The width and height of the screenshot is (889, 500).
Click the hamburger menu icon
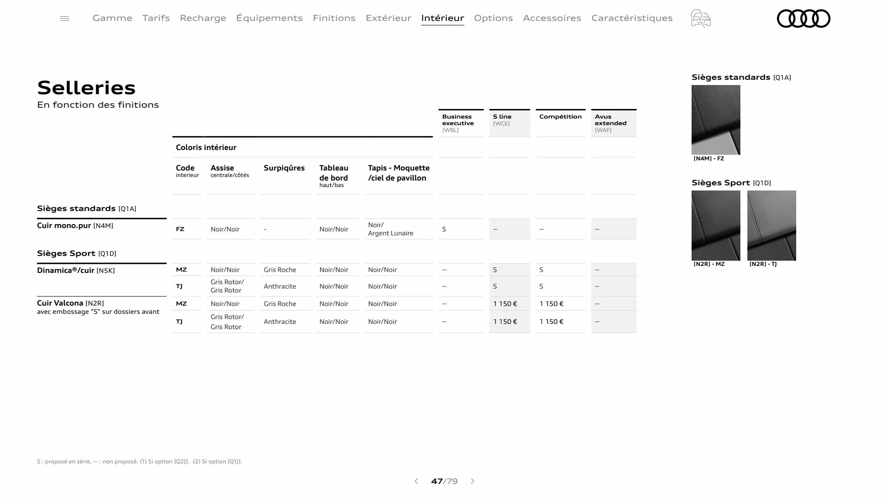[65, 18]
